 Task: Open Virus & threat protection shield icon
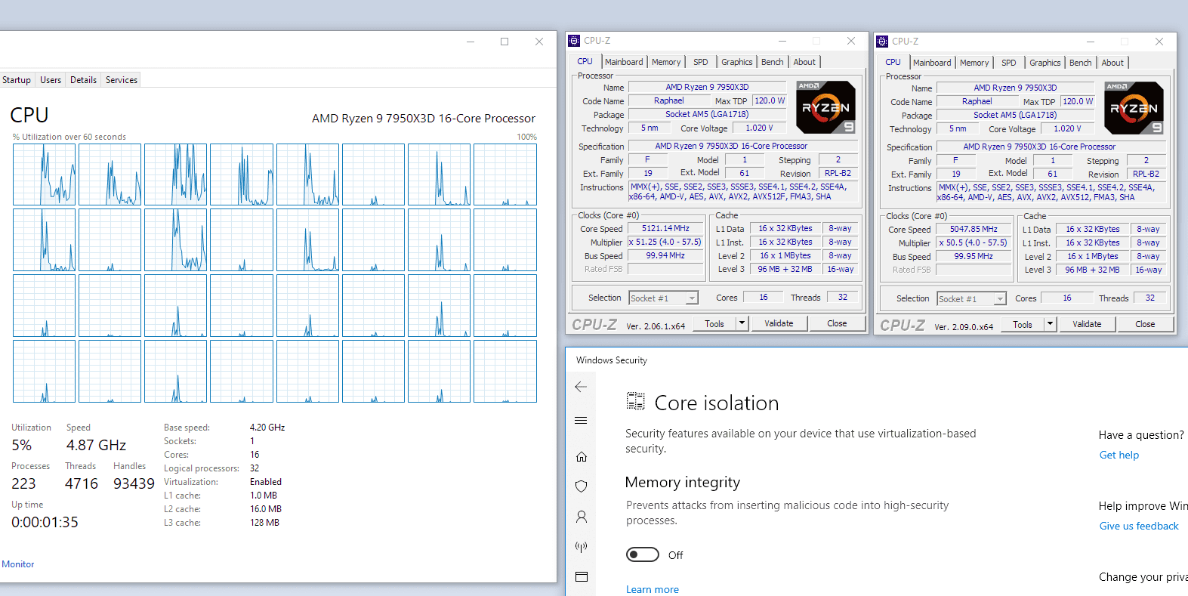pyautogui.click(x=582, y=486)
